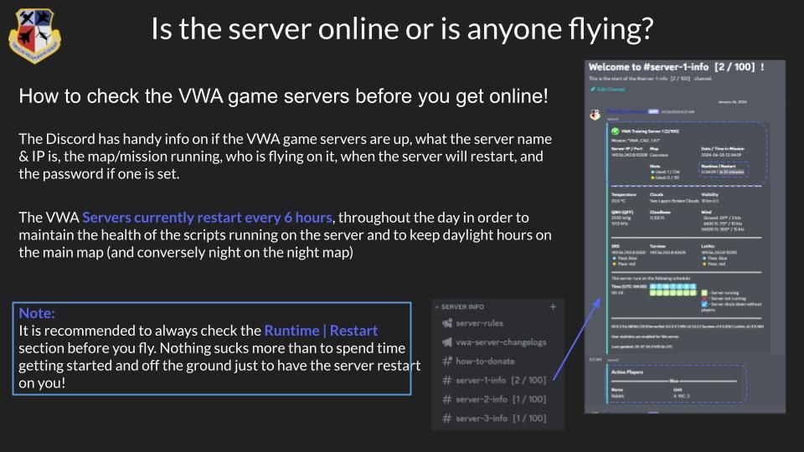Click the red X 'Server not running' legend icon
The width and height of the screenshot is (804, 452).
click(704, 298)
